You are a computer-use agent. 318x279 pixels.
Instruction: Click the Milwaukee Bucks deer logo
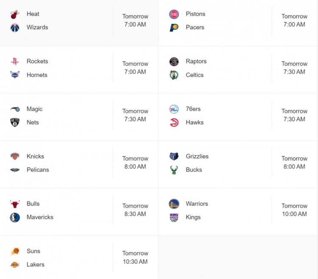[174, 170]
